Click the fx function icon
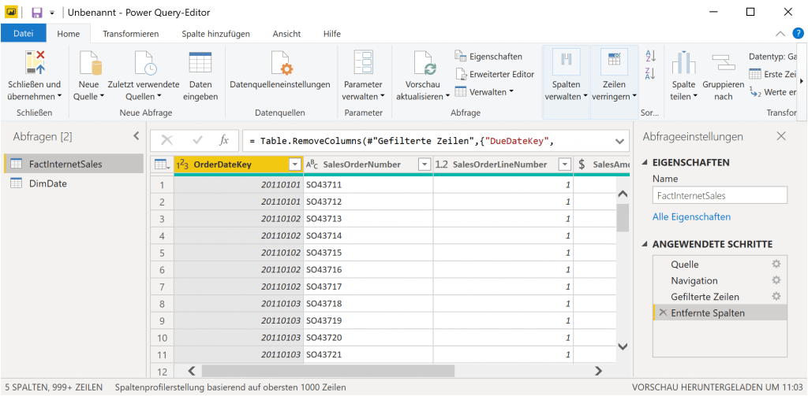The height and width of the screenshot is (396, 808). [224, 140]
